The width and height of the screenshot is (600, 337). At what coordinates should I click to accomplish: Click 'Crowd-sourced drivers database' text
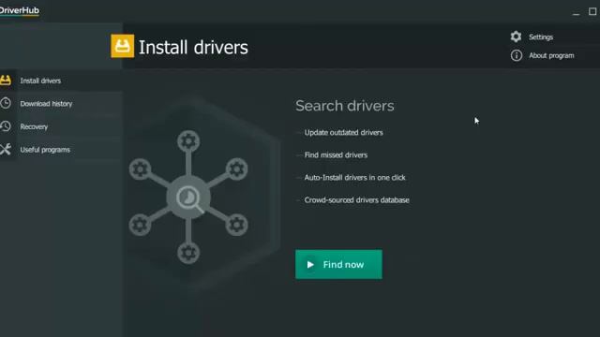(x=356, y=199)
